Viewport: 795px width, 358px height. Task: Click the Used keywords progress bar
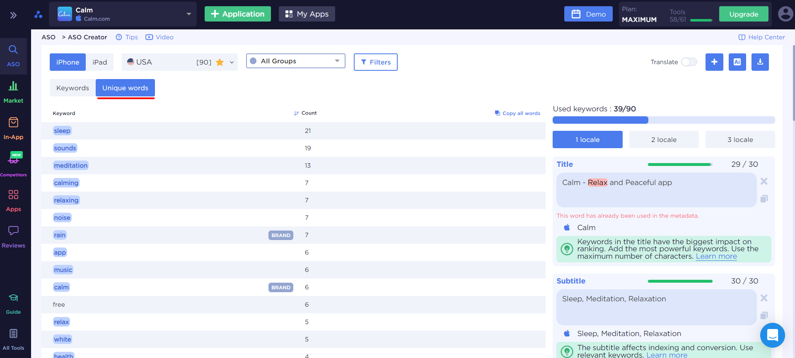pos(664,120)
